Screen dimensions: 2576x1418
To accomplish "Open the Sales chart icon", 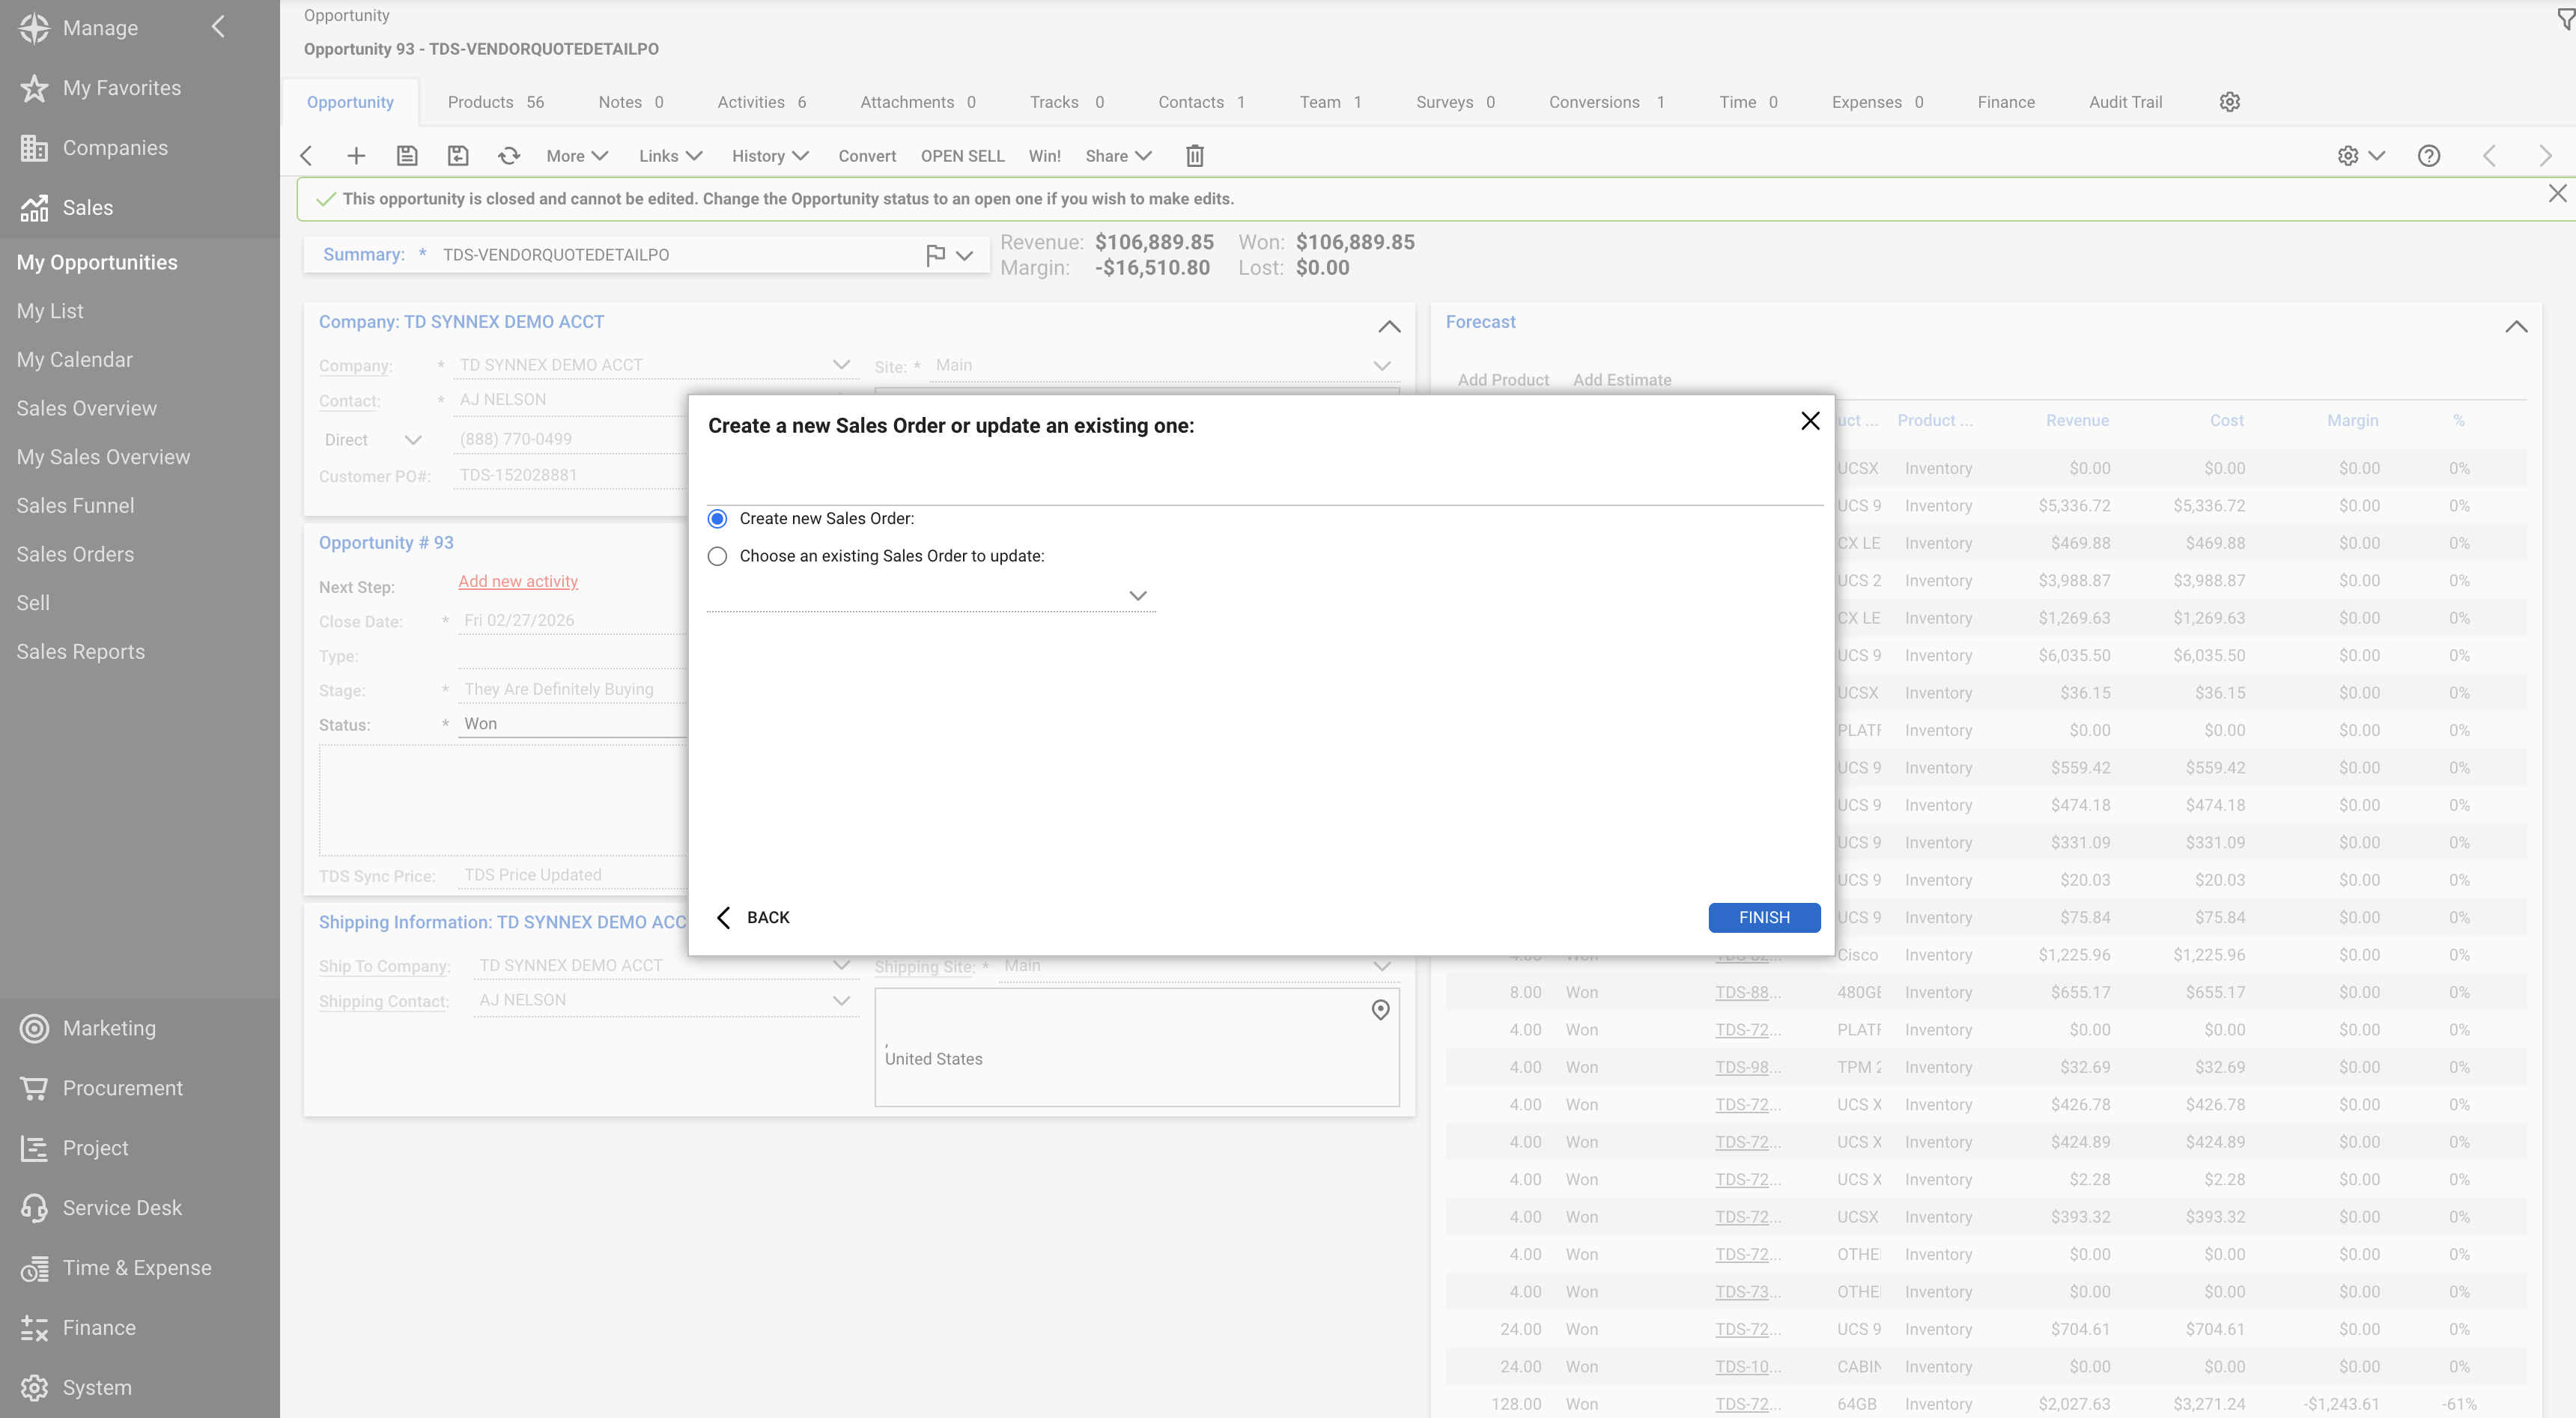I will pyautogui.click(x=34, y=208).
